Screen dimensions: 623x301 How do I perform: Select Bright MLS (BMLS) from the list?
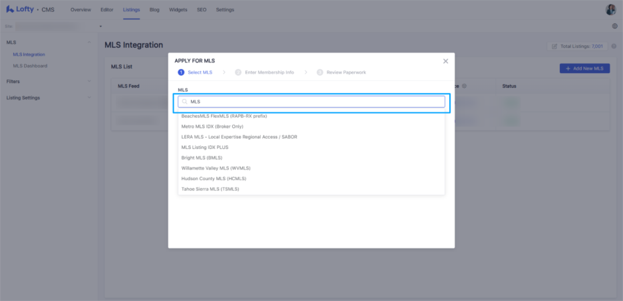pyautogui.click(x=202, y=157)
